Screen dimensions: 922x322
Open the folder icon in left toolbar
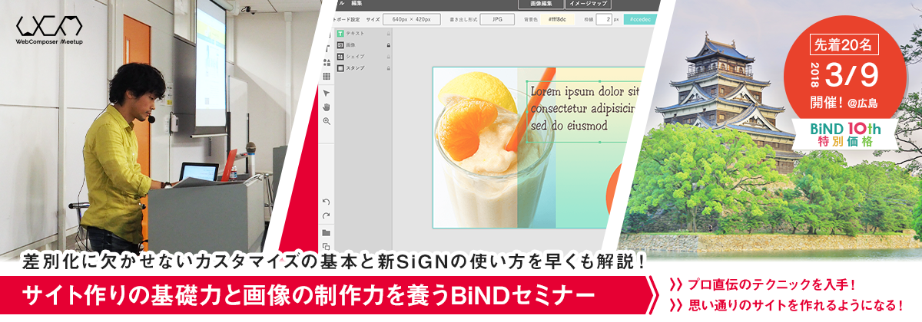[327, 233]
